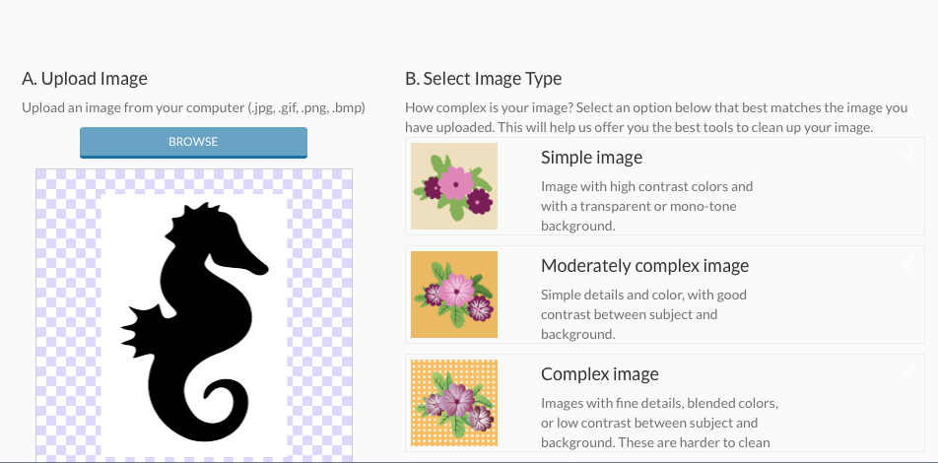Click the checkmark on Moderately complex card

(x=908, y=262)
